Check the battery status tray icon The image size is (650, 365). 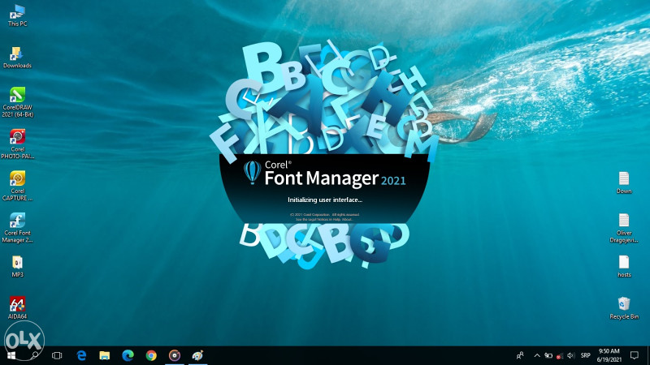pos(548,355)
